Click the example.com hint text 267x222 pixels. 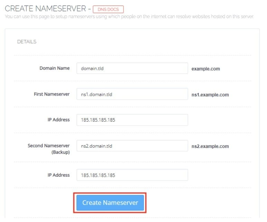click(x=205, y=69)
